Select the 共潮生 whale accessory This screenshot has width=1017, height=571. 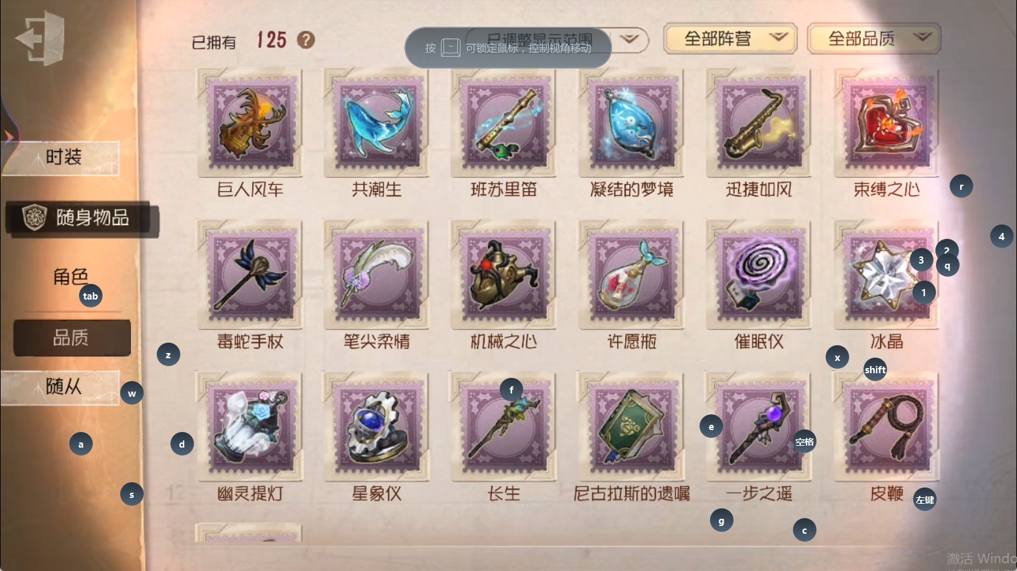coord(377,123)
